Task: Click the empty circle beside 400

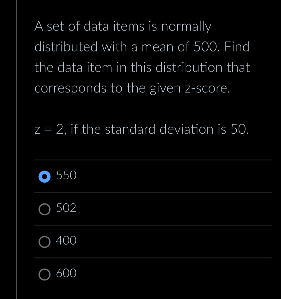Action: tap(44, 242)
